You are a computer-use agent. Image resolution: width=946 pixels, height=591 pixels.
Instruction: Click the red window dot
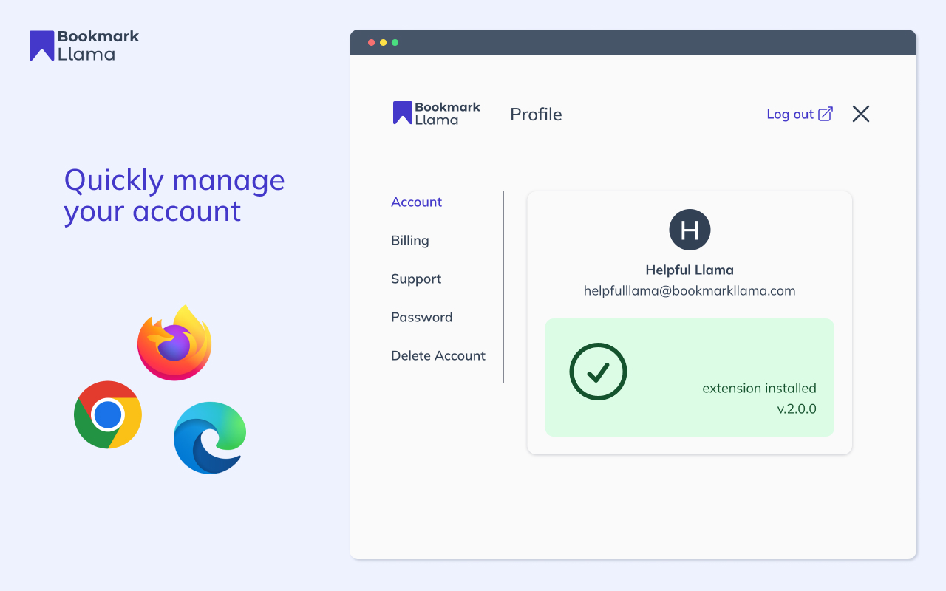(x=371, y=42)
